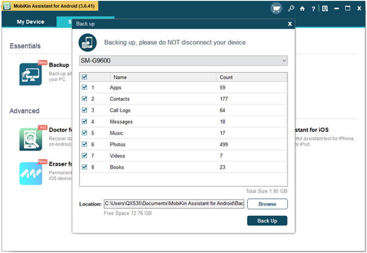The width and height of the screenshot is (367, 253).
Task: Toggle the Photos row checkbox
Action: point(84,144)
